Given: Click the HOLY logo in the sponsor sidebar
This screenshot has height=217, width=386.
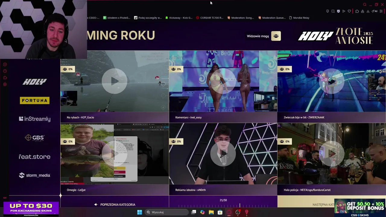Looking at the screenshot, I should tap(35, 82).
